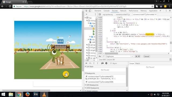Select womenscricket17.js file tab
The image size is (172, 97).
click(x=123, y=15)
